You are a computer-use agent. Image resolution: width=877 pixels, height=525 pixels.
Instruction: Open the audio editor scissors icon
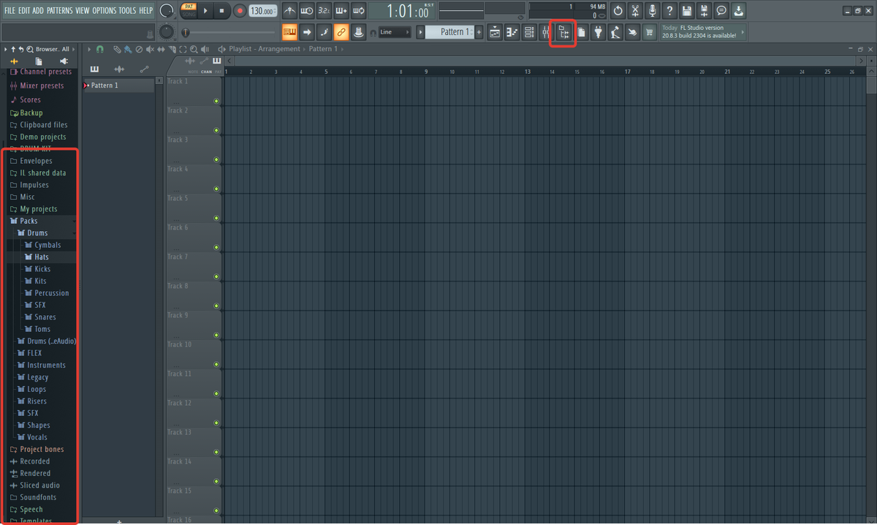635,11
